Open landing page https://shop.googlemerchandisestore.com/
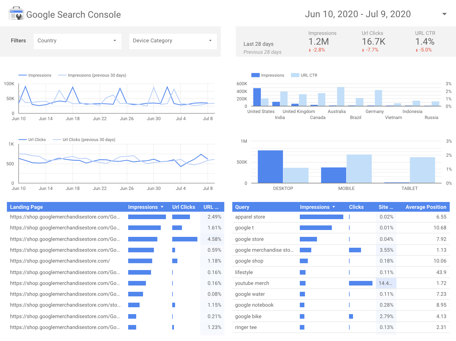Image resolution: width=456 pixels, height=341 pixels. tap(60, 261)
